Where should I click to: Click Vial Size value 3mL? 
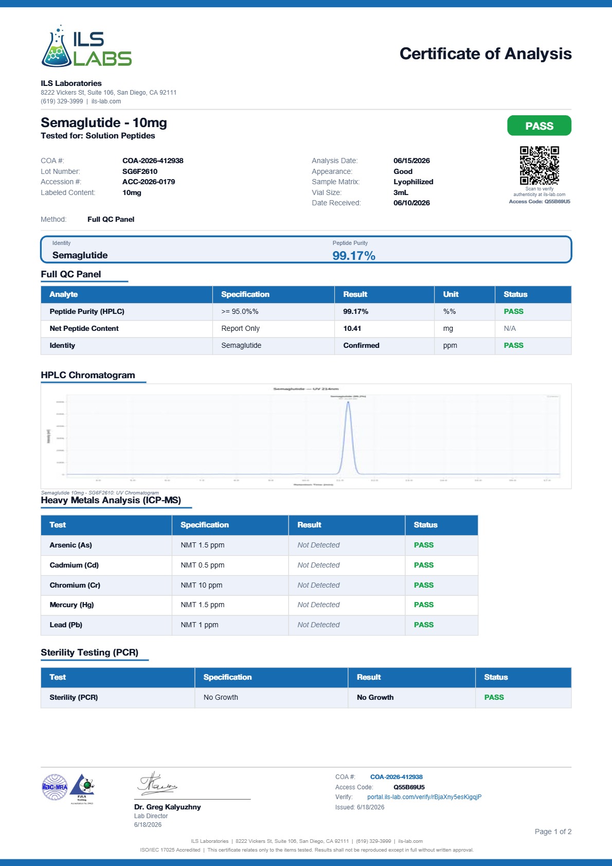(401, 192)
